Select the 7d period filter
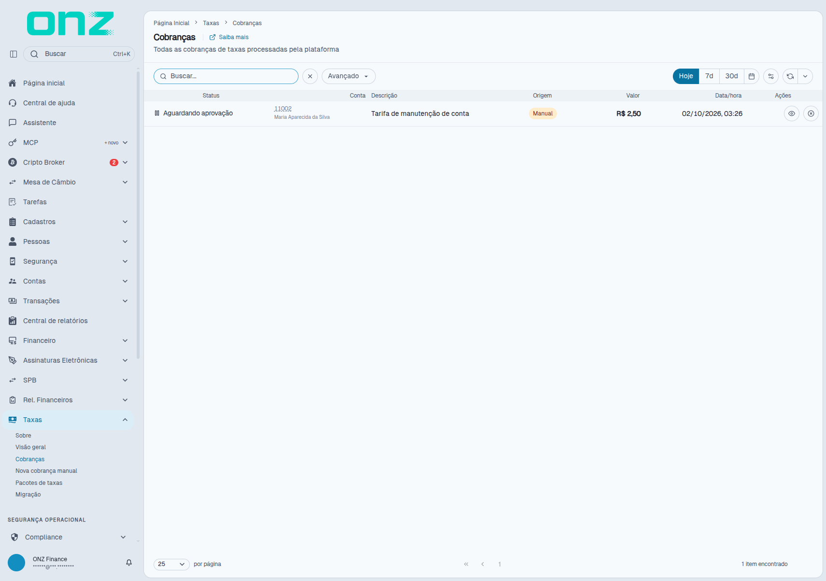Screen dimensions: 826x581 tap(709, 76)
